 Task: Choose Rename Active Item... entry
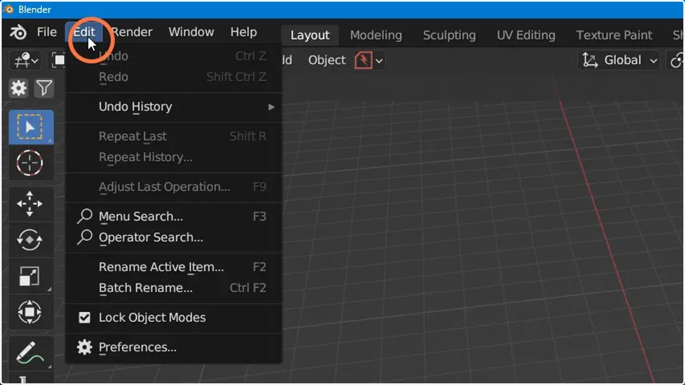[174, 267]
